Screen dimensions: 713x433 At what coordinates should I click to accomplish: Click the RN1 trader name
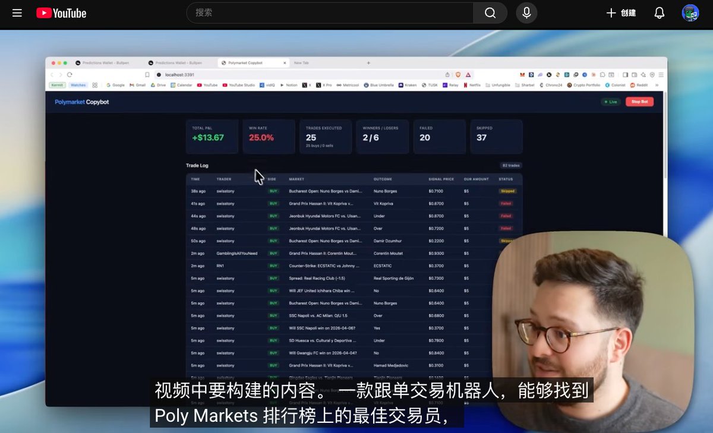[220, 266]
